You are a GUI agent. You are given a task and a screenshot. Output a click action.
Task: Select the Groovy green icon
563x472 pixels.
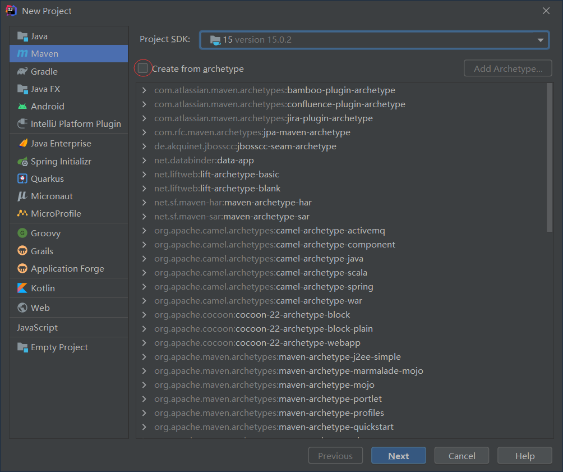point(22,233)
